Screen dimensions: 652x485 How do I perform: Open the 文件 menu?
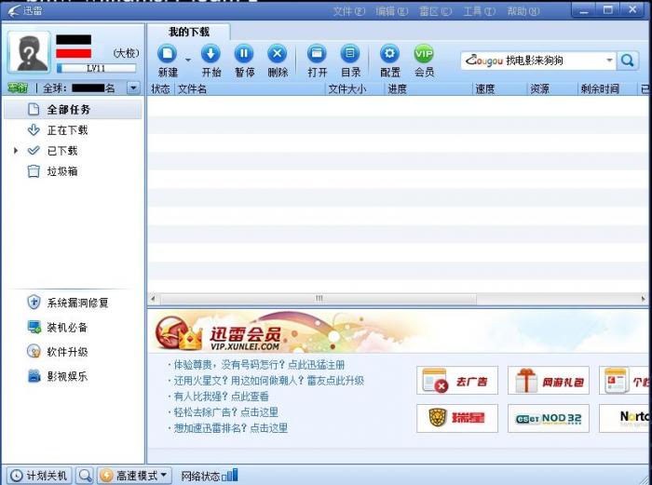tap(348, 11)
